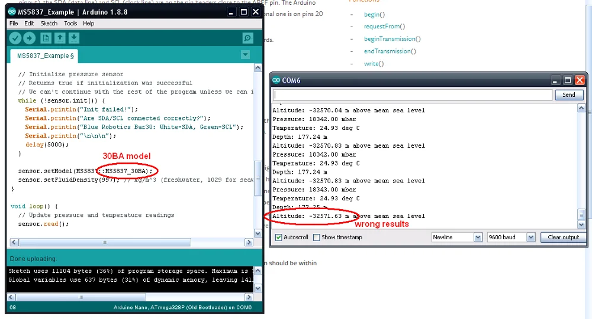Click 'Done uploading.' status message
Viewport: 592px width, 319px height.
pyautogui.click(x=33, y=259)
